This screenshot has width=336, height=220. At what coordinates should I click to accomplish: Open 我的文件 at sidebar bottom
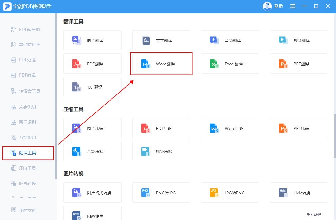[x=27, y=210]
